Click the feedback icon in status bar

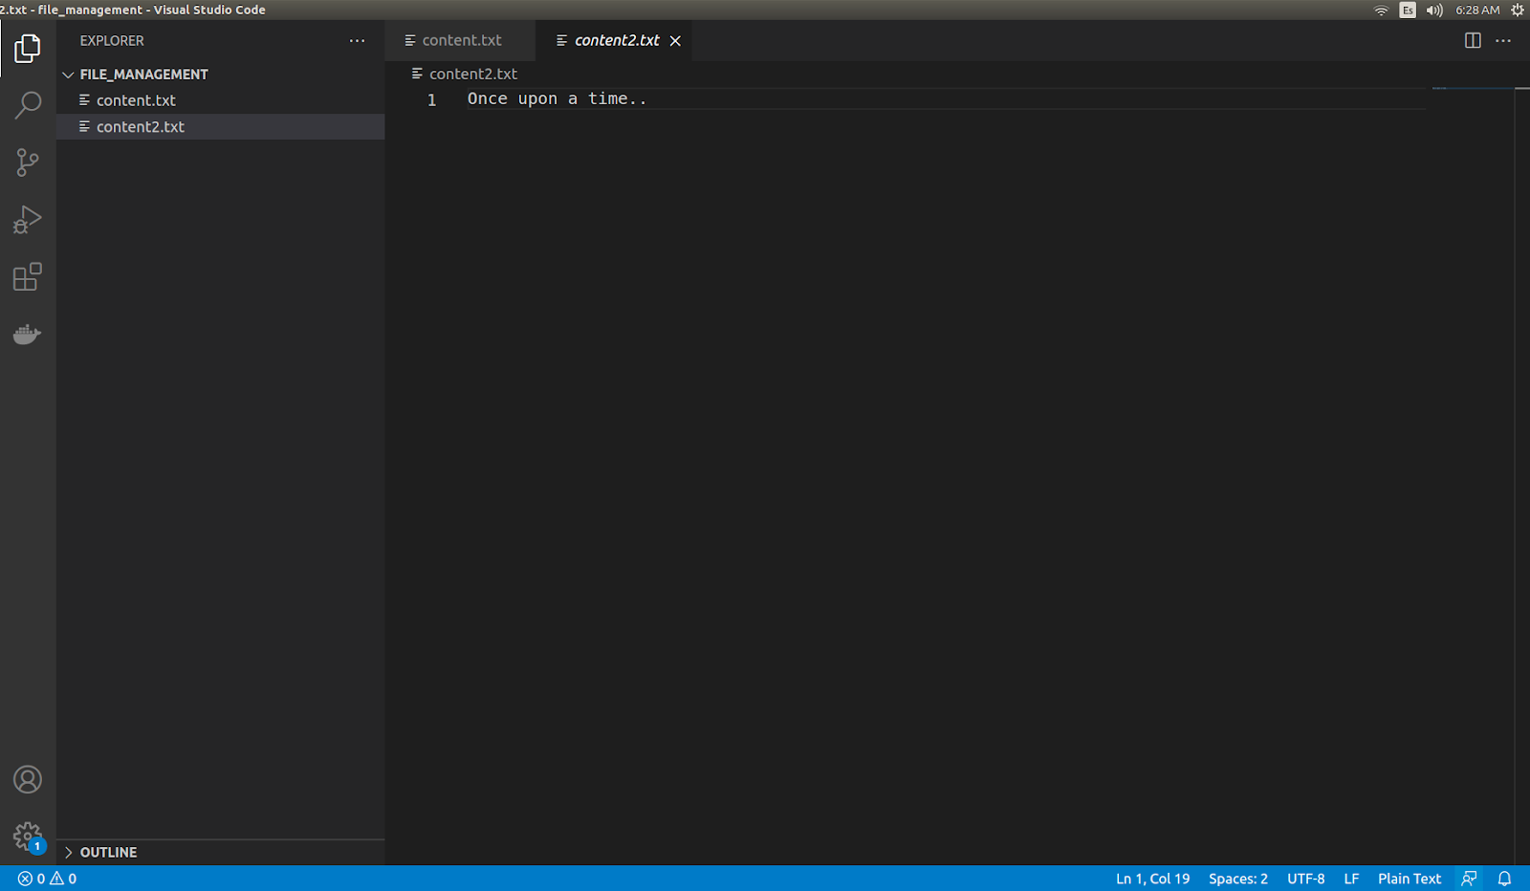click(x=1470, y=879)
